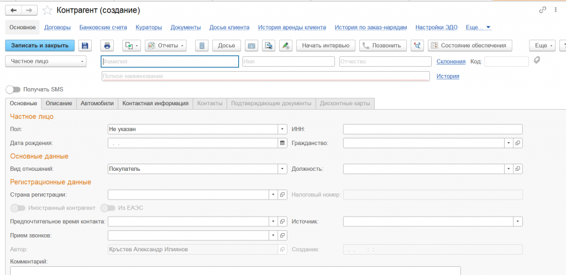Screen dimensions: 566x275
Task: Expand the Вид отношений dropdown
Action: pyautogui.click(x=282, y=169)
